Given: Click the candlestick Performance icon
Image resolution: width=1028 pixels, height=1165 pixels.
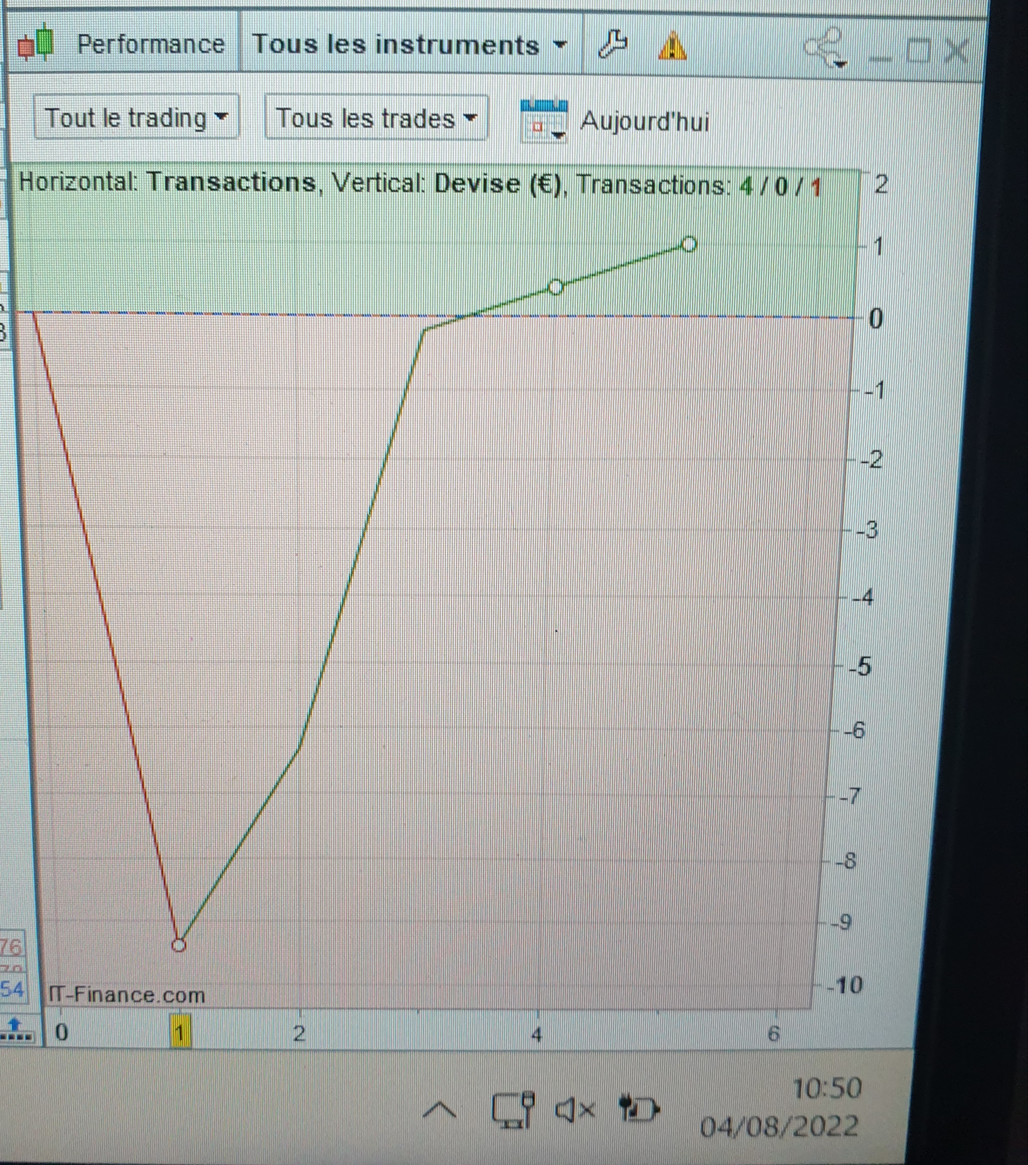Looking at the screenshot, I should tap(36, 44).
